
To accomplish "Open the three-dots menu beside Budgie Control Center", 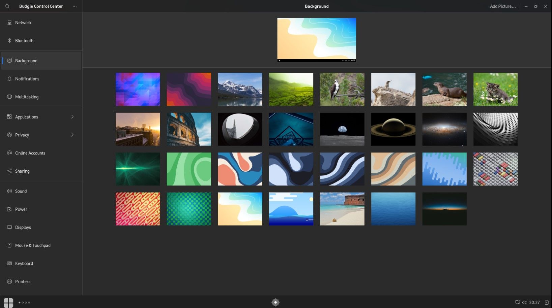I will 75,6.
